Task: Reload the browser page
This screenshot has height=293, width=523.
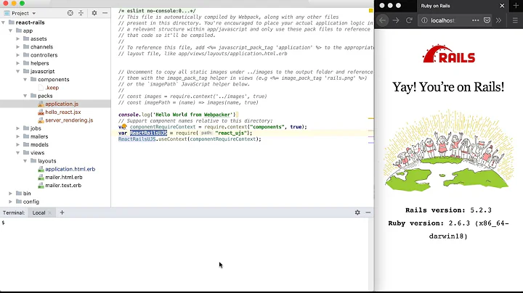Action: tap(409, 20)
